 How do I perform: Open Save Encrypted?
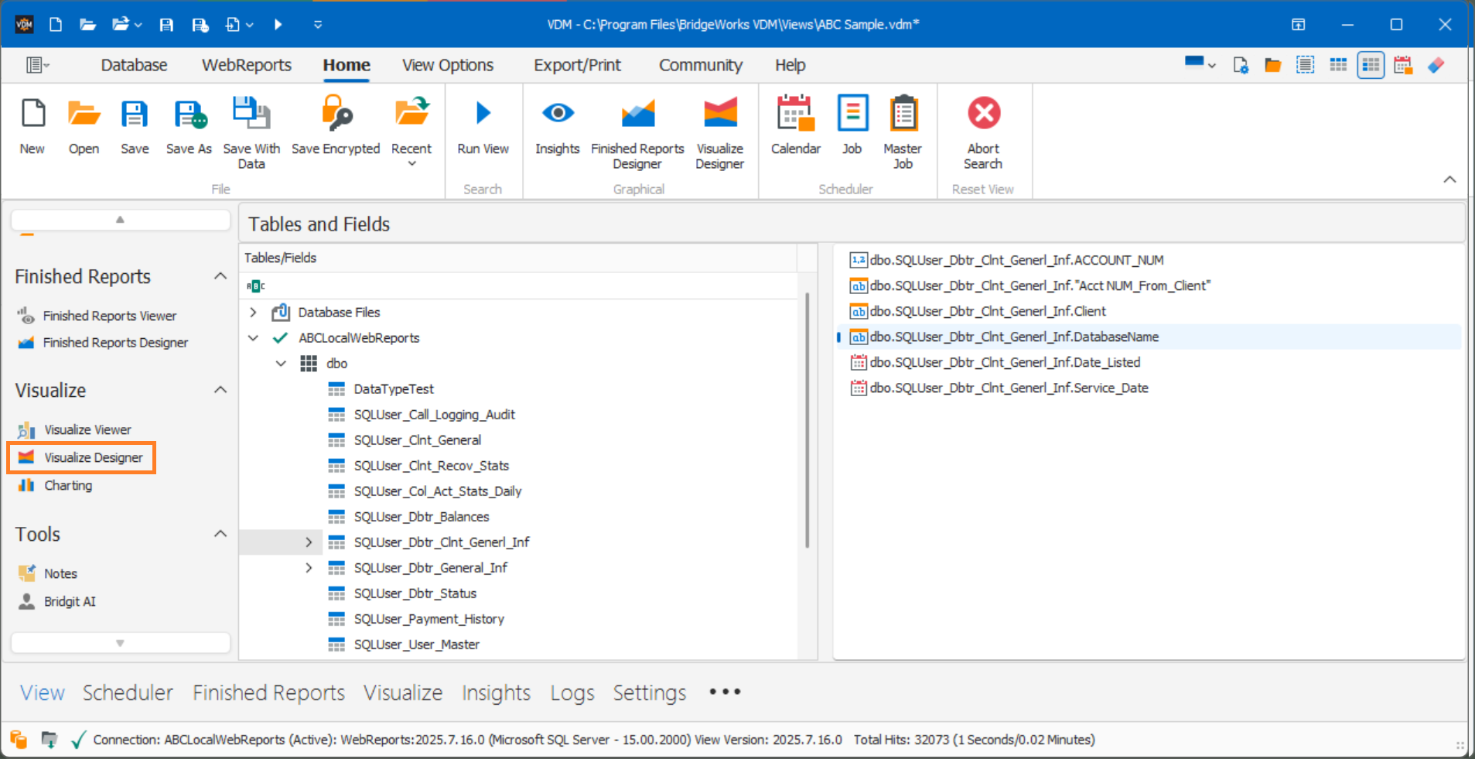335,128
